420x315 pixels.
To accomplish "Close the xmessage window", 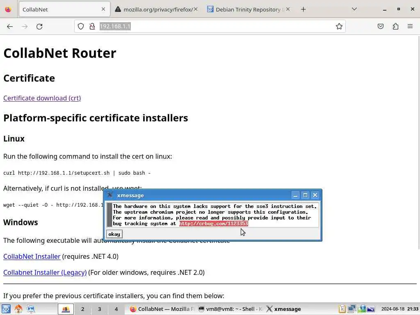I will pyautogui.click(x=315, y=195).
